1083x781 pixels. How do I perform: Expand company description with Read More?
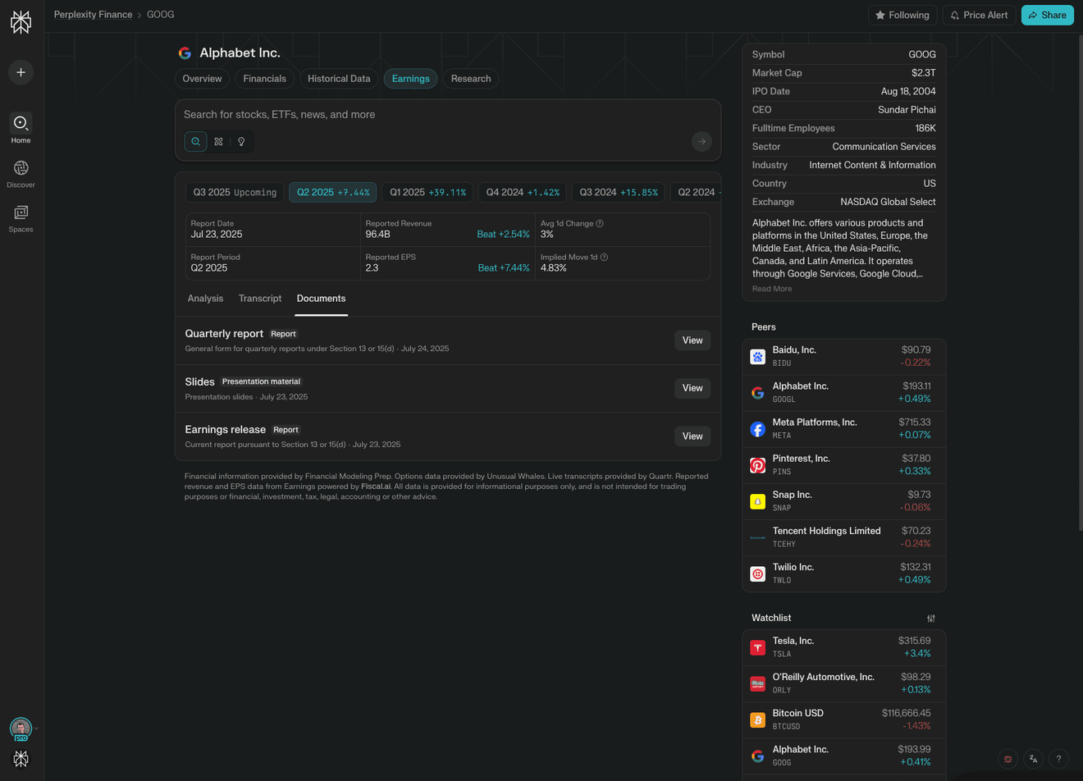[x=772, y=289]
